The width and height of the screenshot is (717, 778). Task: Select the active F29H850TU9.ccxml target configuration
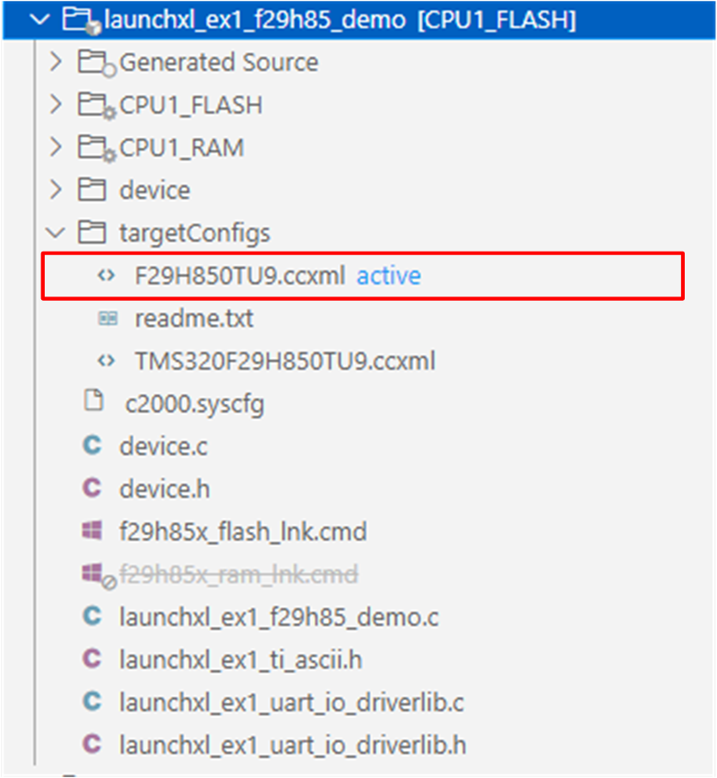(239, 276)
